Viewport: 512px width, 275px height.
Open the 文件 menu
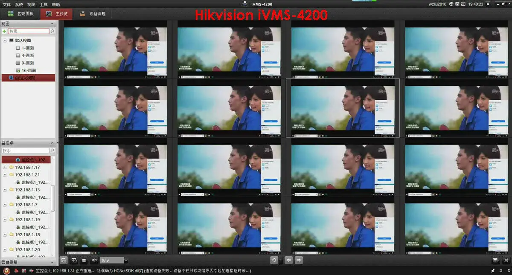click(x=6, y=4)
